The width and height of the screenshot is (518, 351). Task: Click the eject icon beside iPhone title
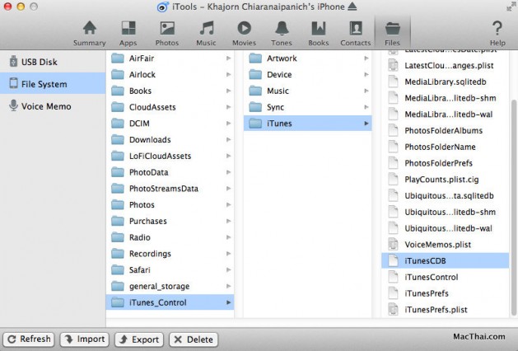352,7
